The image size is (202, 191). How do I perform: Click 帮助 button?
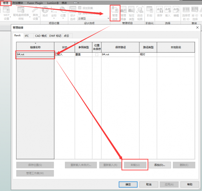coord(190,184)
